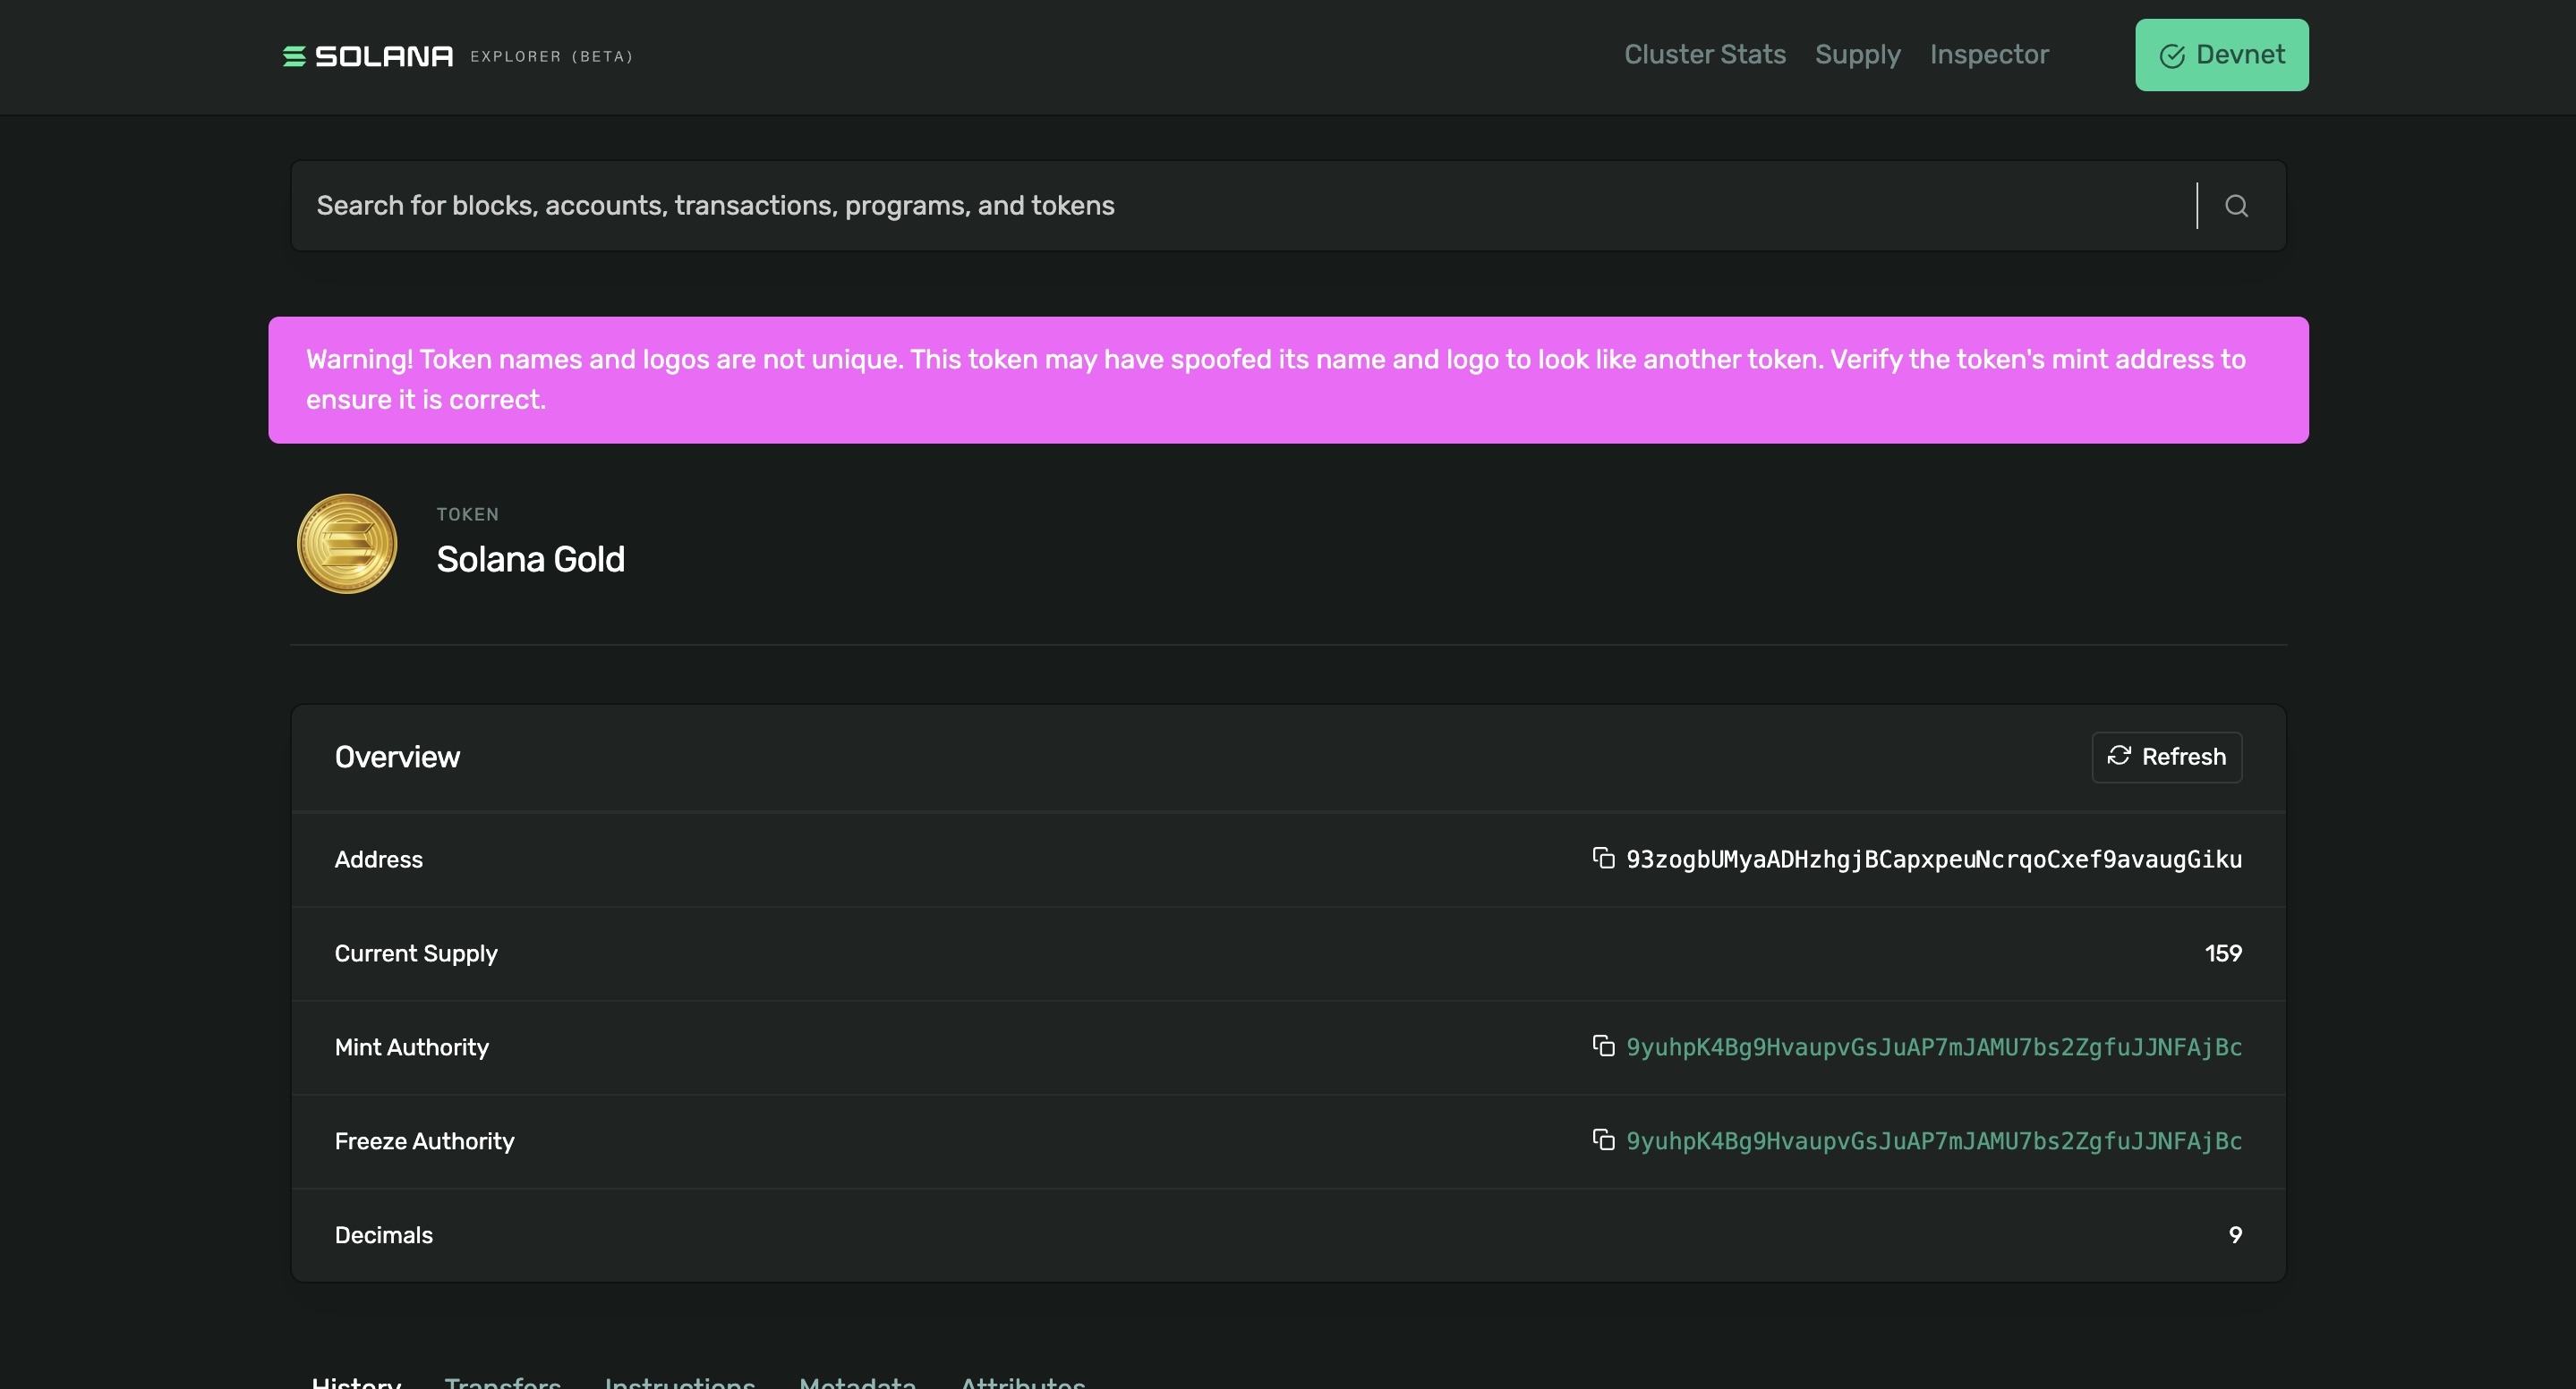Click the address 93zogbUMyaADHzhgjBCapxpeuNcrqoCxef9avaugGiku
Viewport: 2576px width, 1389px height.
(1933, 860)
